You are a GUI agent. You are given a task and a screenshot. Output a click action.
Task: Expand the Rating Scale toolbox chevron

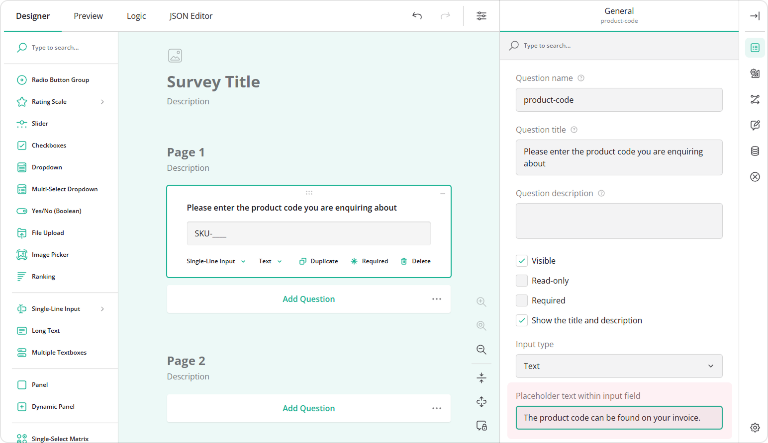point(102,101)
